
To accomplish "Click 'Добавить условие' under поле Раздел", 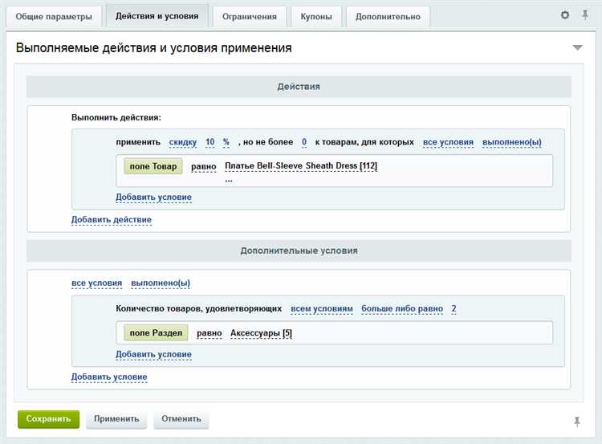I will pyautogui.click(x=153, y=355).
